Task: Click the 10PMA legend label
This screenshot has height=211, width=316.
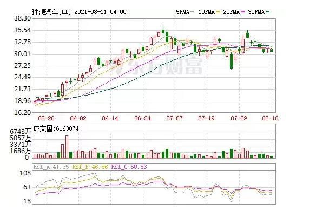Action: click(x=206, y=12)
